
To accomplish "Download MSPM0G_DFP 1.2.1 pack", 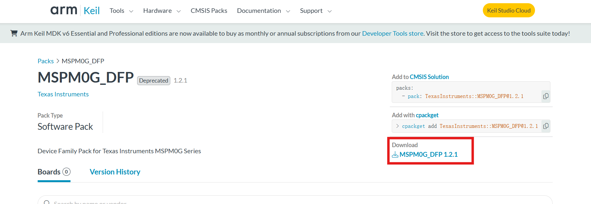I will click(x=428, y=155).
